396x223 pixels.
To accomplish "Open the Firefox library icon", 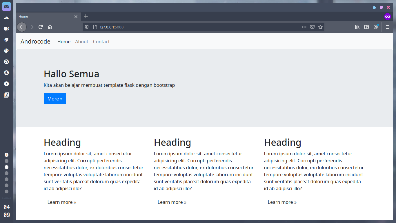I will [357, 27].
